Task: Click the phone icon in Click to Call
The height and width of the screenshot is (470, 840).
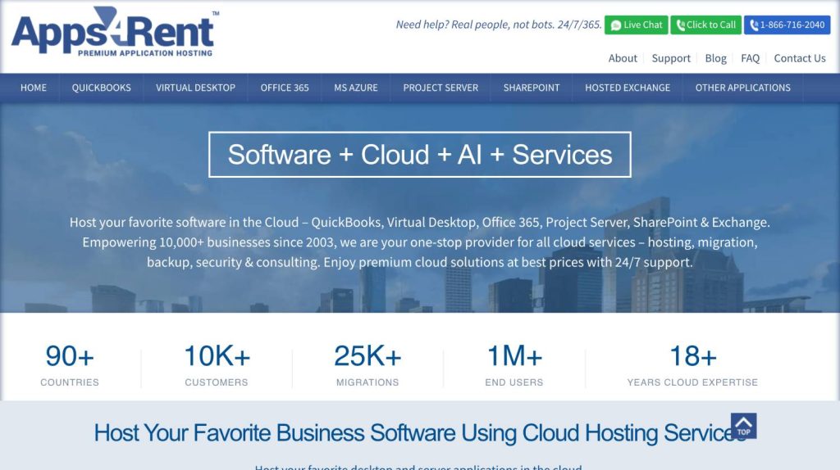Action: pos(680,25)
